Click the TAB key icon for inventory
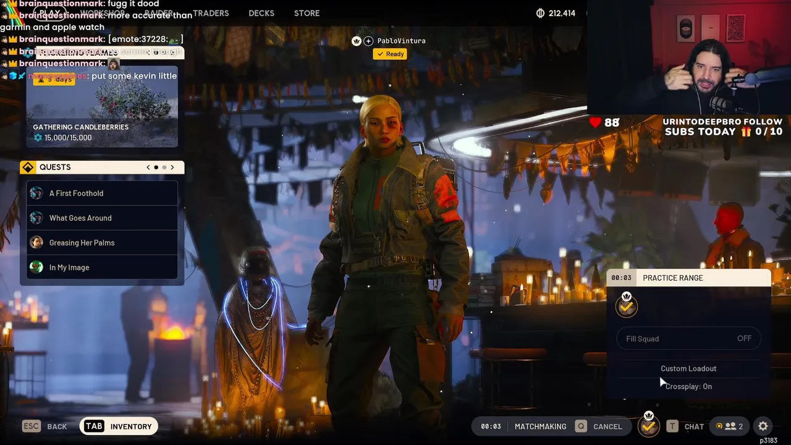Screen dimensions: 791x445 click(x=94, y=426)
